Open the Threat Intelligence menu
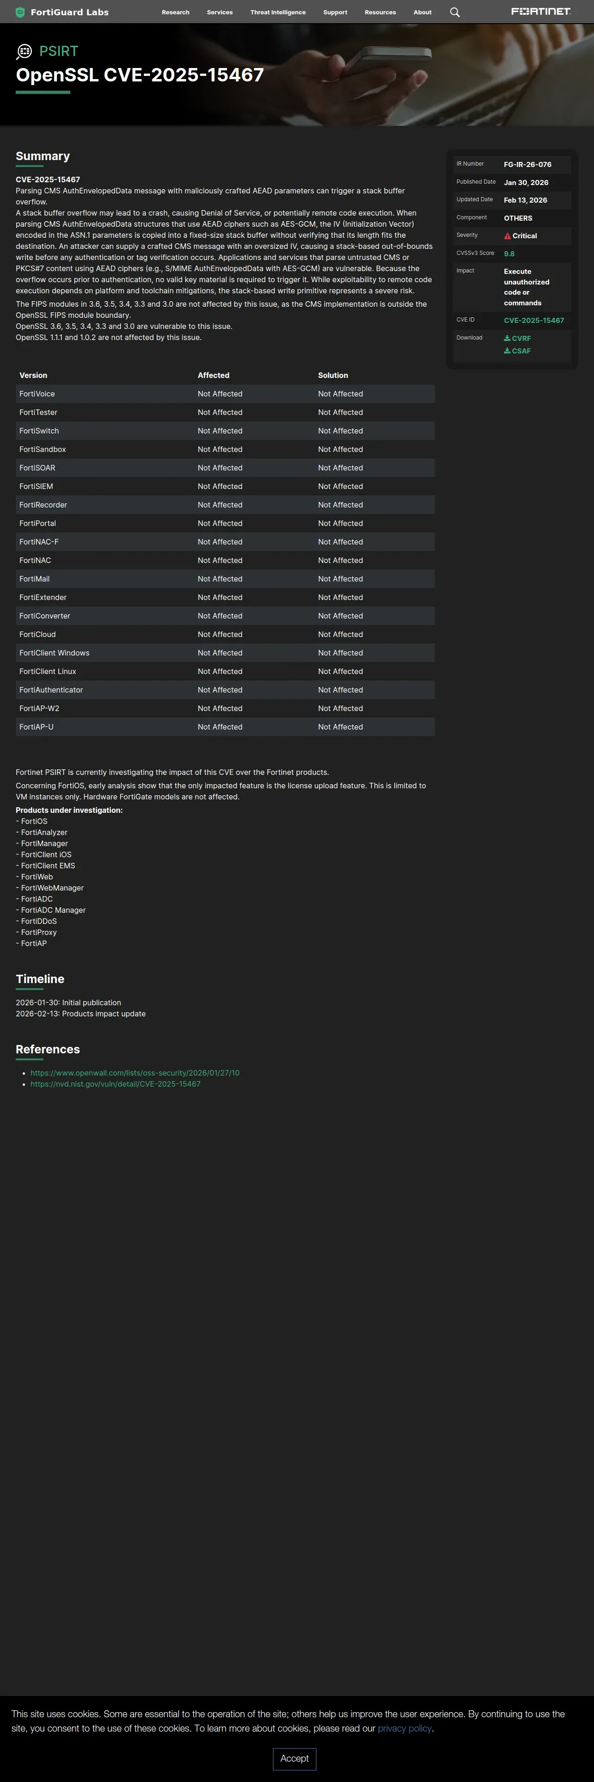Screen dimensions: 594x1782 coord(278,12)
